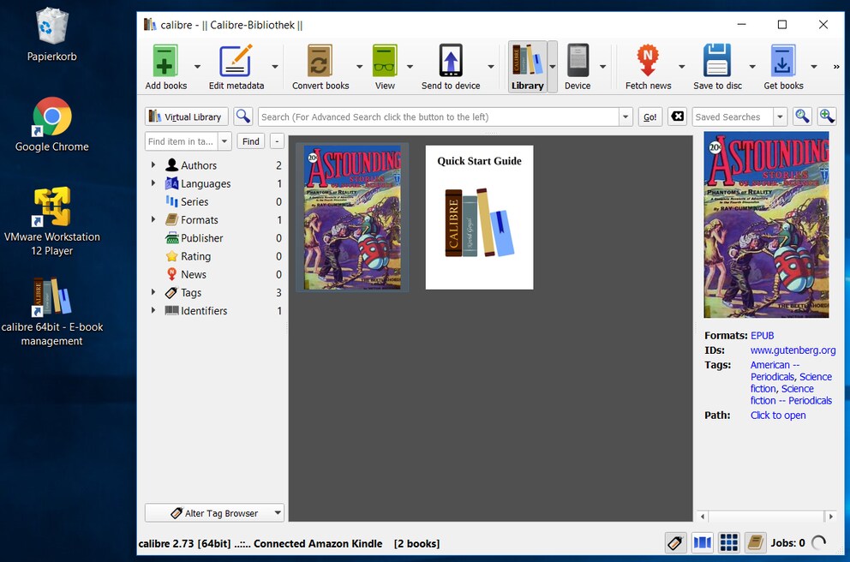Screen dimensions: 850x562
Task: Expand the Languages tree node
Action: [153, 183]
